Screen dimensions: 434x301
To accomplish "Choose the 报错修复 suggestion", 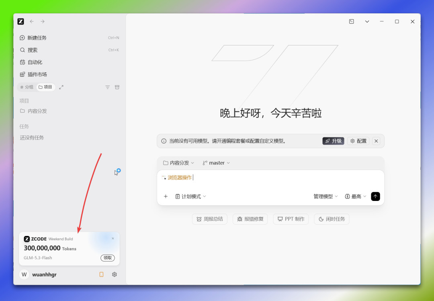I will (x=250, y=219).
